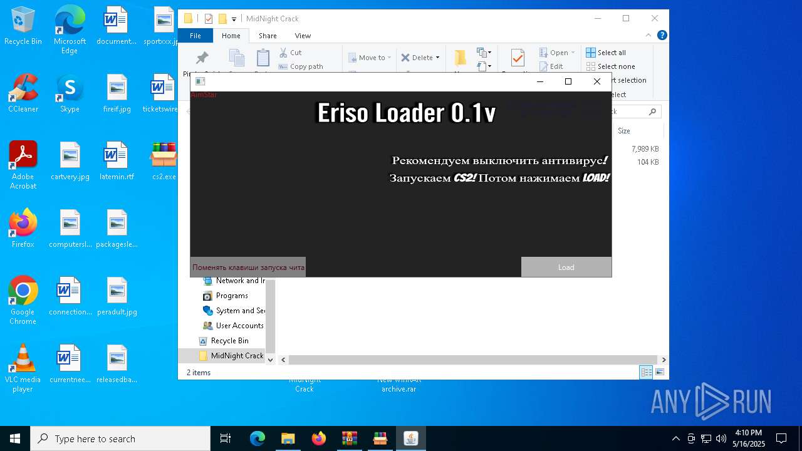Click Select all in ribbon
802x451 pixels.
click(606, 53)
